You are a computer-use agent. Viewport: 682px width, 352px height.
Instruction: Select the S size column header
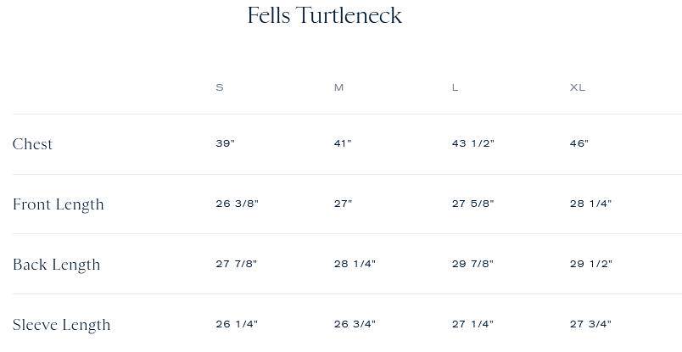click(x=220, y=87)
